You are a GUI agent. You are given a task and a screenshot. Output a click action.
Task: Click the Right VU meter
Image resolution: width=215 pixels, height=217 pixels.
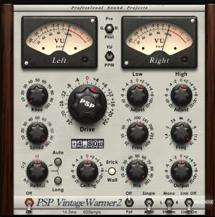point(159,42)
